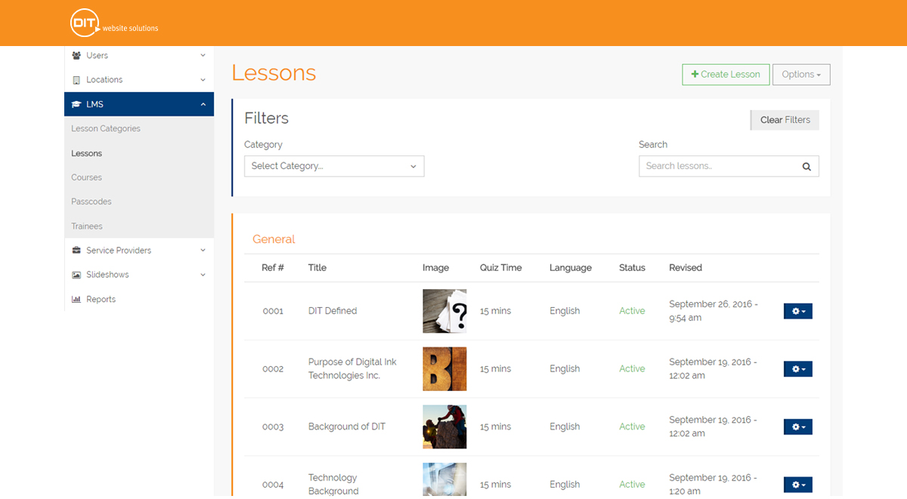Click the Background of DIT title
The image size is (907, 499).
[x=347, y=427]
